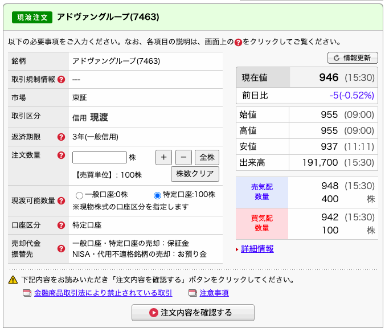
Task: Select the 一般口座:0株 radio button
Action: (80, 195)
